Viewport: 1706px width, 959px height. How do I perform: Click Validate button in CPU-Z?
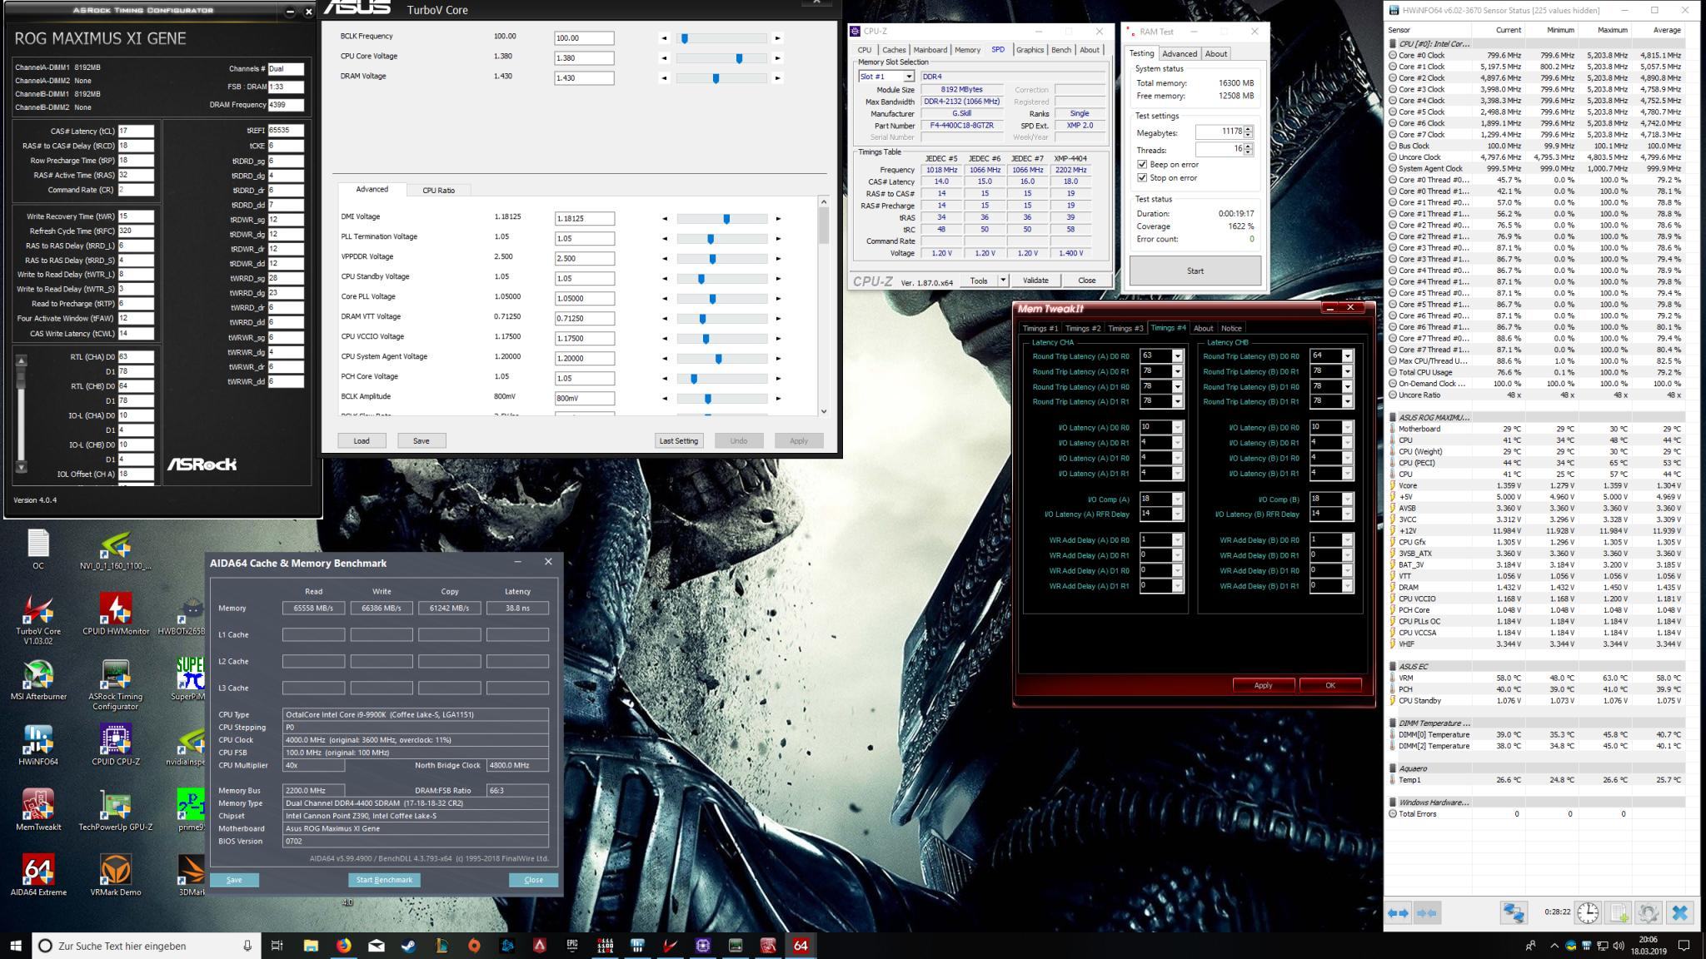coord(1035,281)
